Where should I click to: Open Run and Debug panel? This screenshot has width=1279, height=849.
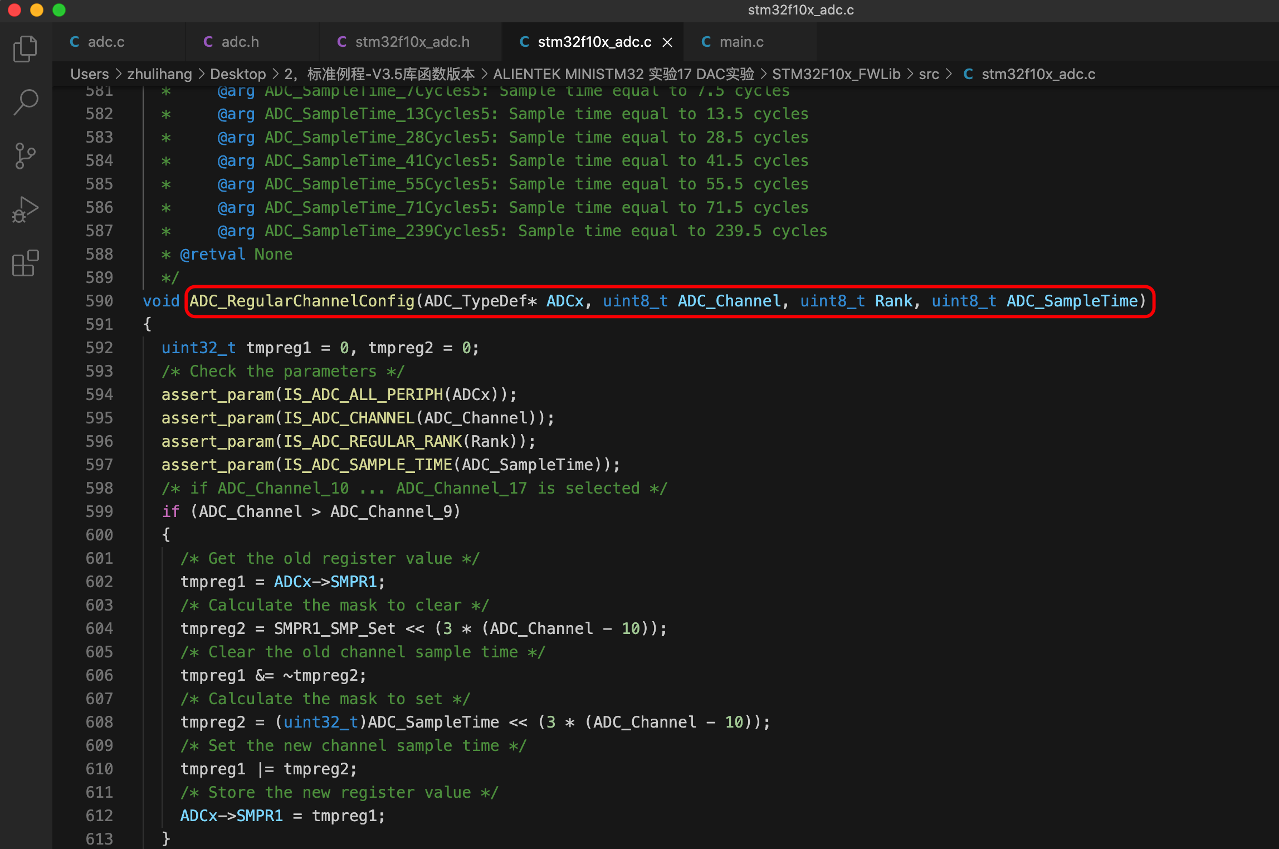tap(25, 209)
